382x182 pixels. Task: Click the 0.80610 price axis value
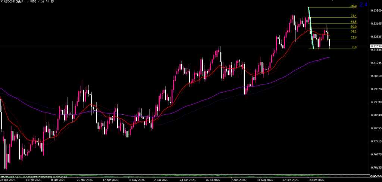tap(375, 76)
